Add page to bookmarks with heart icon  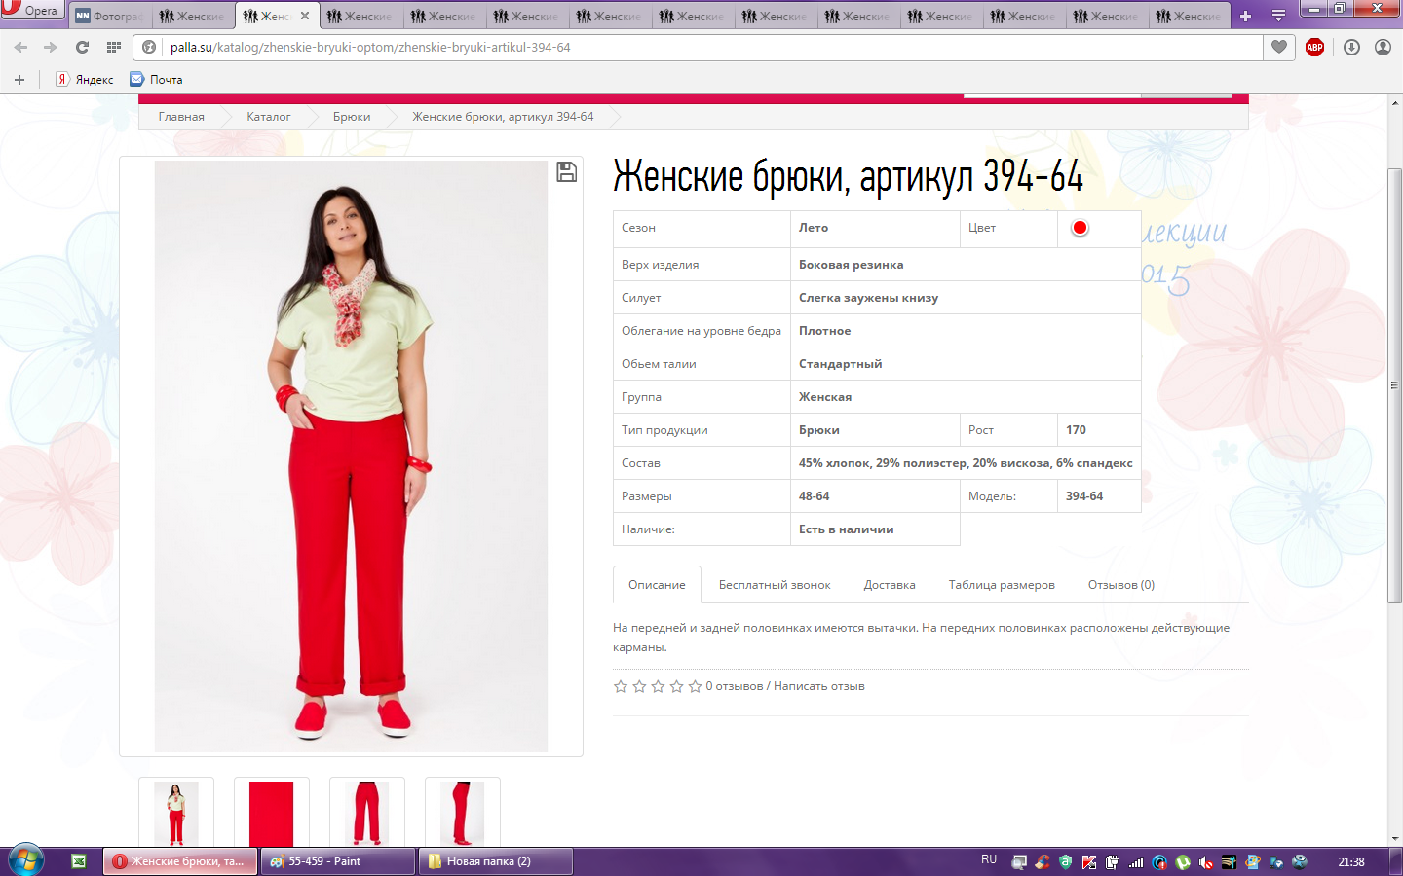tap(1279, 47)
